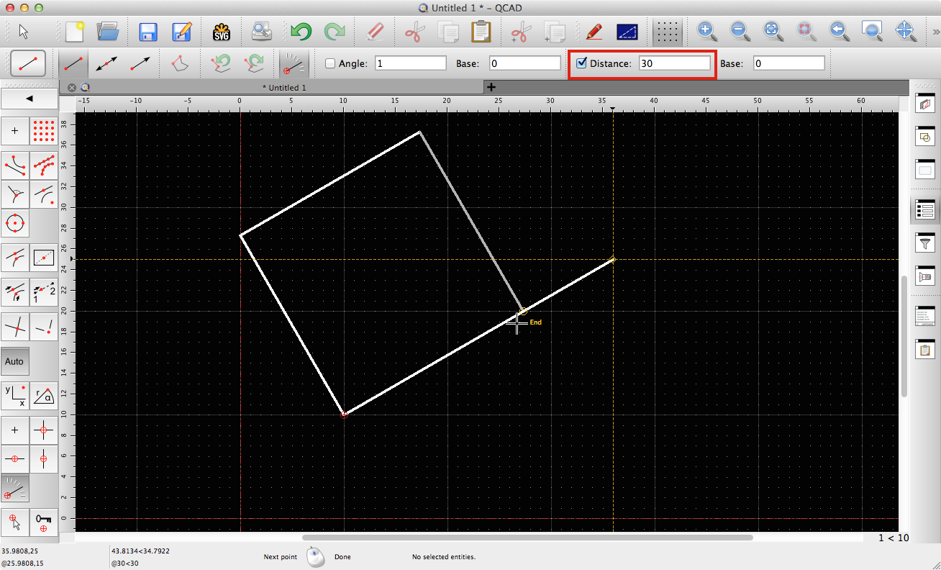Click the Undo arrow icon
The image size is (941, 570).
(300, 32)
